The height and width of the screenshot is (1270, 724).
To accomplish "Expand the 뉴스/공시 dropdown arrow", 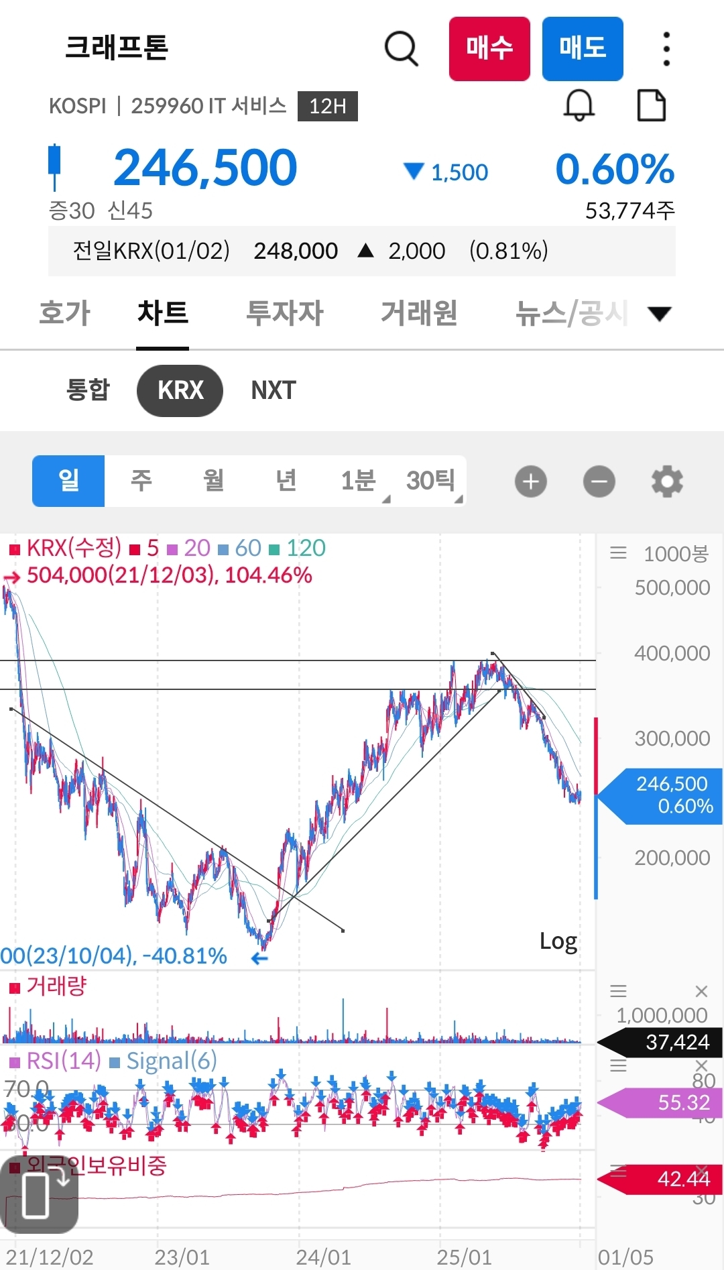I will coord(658,313).
